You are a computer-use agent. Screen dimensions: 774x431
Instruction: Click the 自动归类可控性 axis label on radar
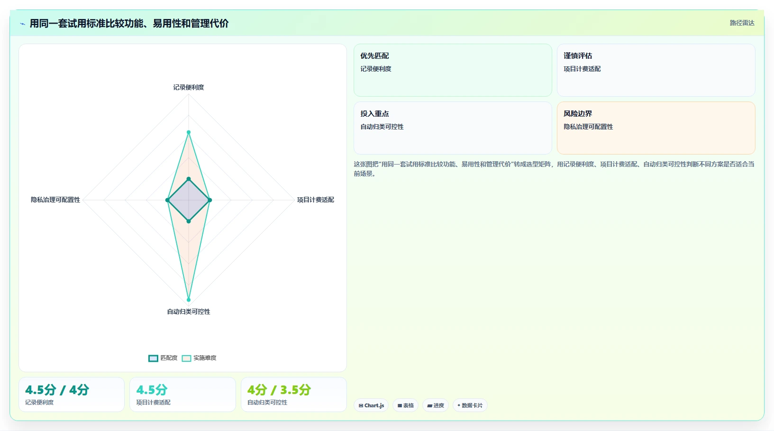tap(189, 312)
